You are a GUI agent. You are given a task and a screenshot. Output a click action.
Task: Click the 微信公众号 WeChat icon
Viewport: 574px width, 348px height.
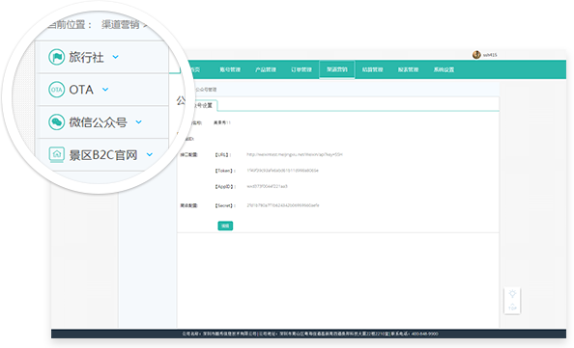(x=57, y=122)
